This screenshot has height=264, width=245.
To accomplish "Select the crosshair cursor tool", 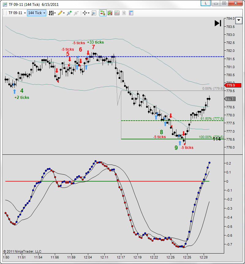I will click(x=85, y=13).
